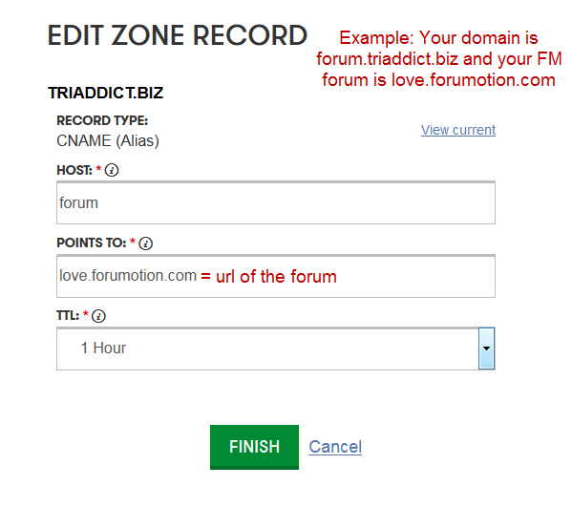Open the View current link
This screenshot has height=507, width=572.
458,130
